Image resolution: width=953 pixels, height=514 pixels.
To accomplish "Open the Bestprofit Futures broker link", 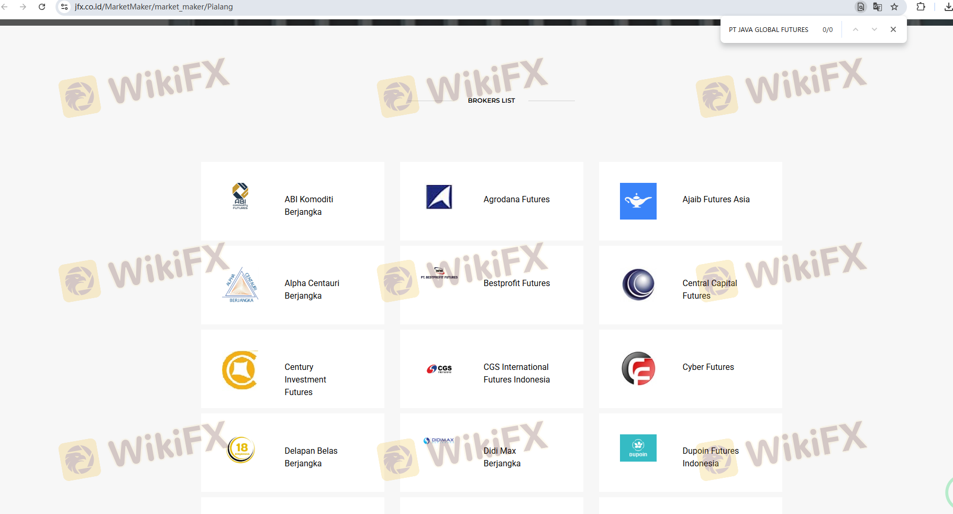I will pos(516,283).
